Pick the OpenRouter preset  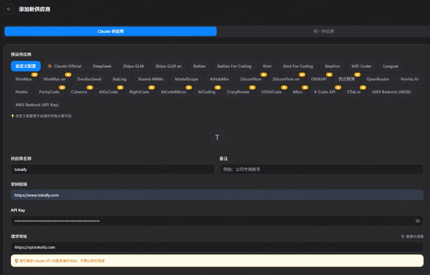click(x=378, y=79)
